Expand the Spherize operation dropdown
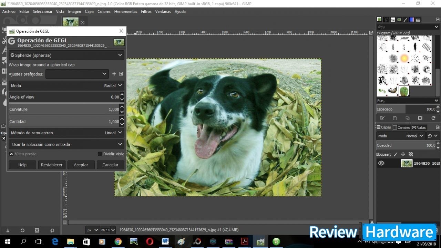This screenshot has height=248, width=441. point(66,55)
